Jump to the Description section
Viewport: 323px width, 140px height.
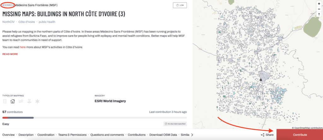[26, 135]
